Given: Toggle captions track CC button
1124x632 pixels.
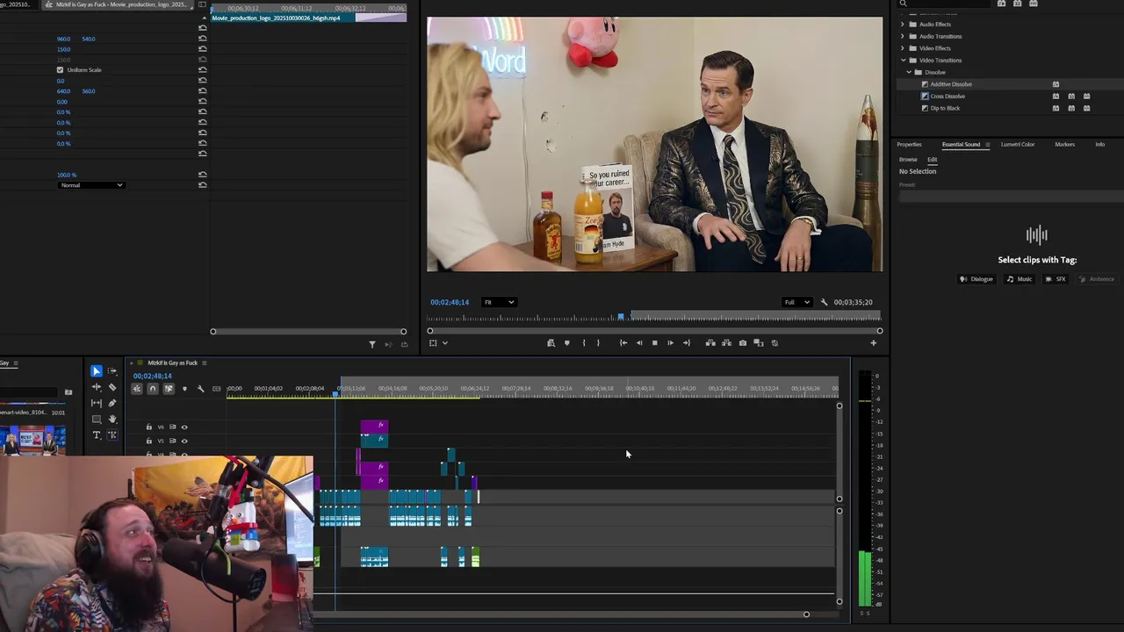Looking at the screenshot, I should tap(216, 389).
